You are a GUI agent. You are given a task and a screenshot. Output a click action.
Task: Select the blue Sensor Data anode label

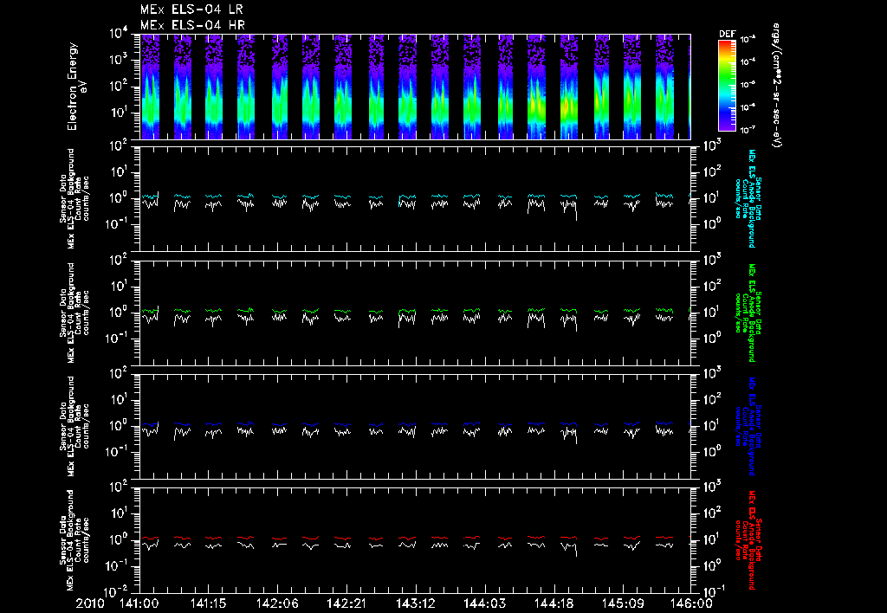[x=748, y=427]
